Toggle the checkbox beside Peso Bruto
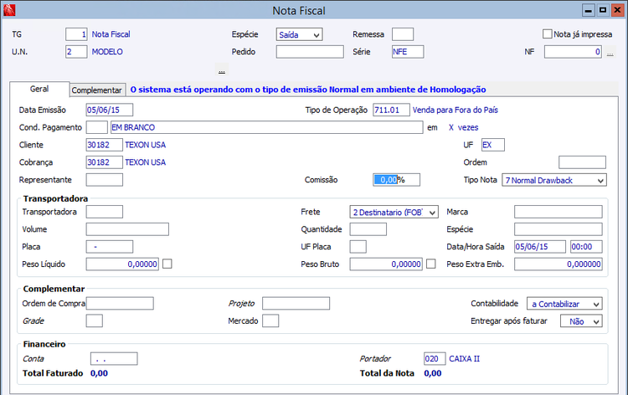This screenshot has height=395, width=628. tap(431, 264)
